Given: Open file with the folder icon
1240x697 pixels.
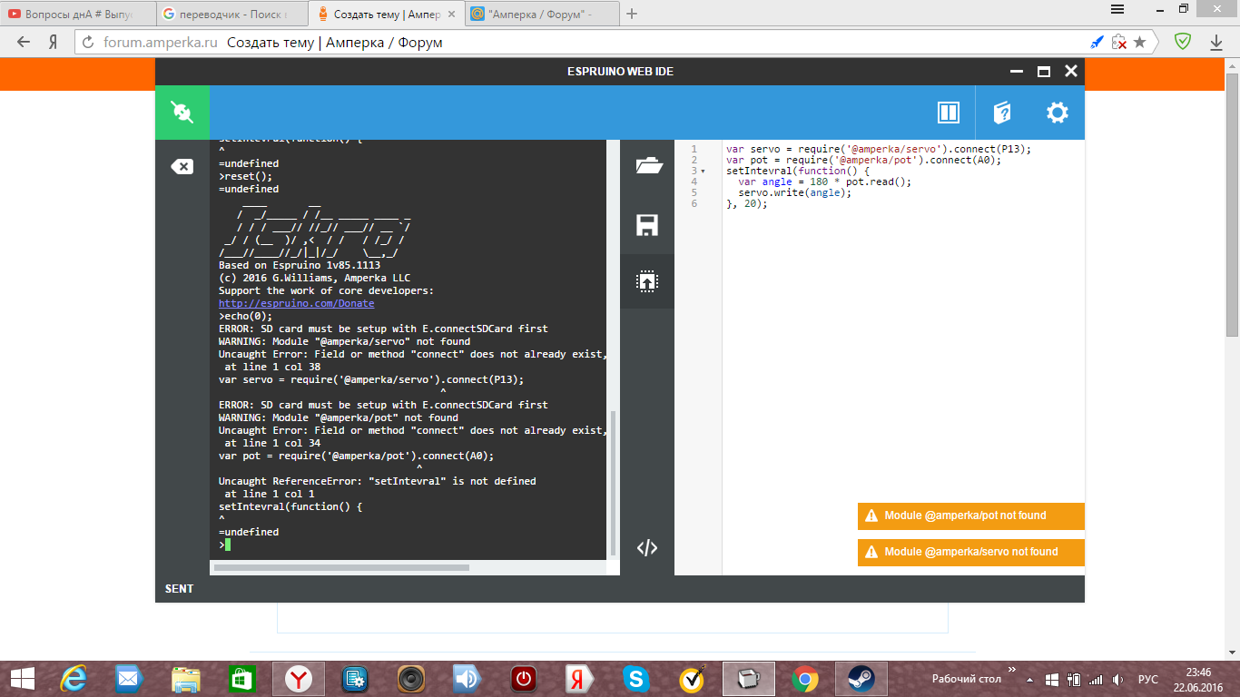Looking at the screenshot, I should 647,165.
